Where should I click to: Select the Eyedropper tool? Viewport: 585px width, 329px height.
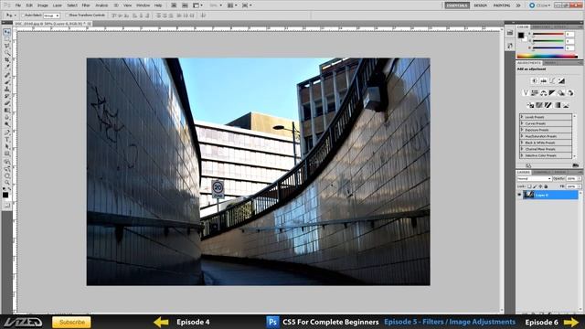click(7, 67)
